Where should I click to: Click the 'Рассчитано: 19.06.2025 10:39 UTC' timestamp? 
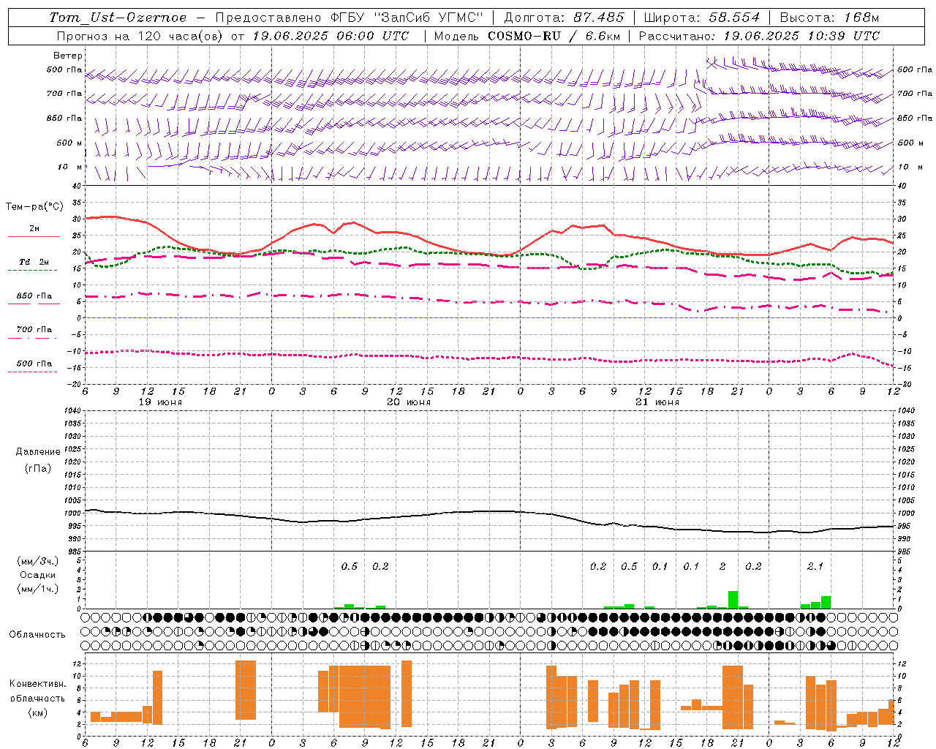[759, 36]
